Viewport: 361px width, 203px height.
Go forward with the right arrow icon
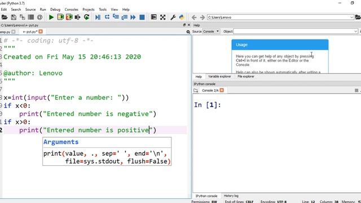(202, 17)
